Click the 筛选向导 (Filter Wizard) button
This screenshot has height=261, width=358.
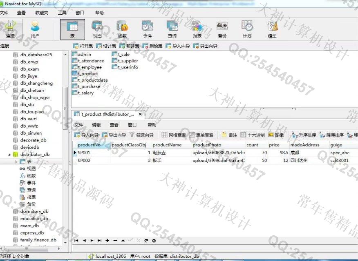(x=141, y=135)
